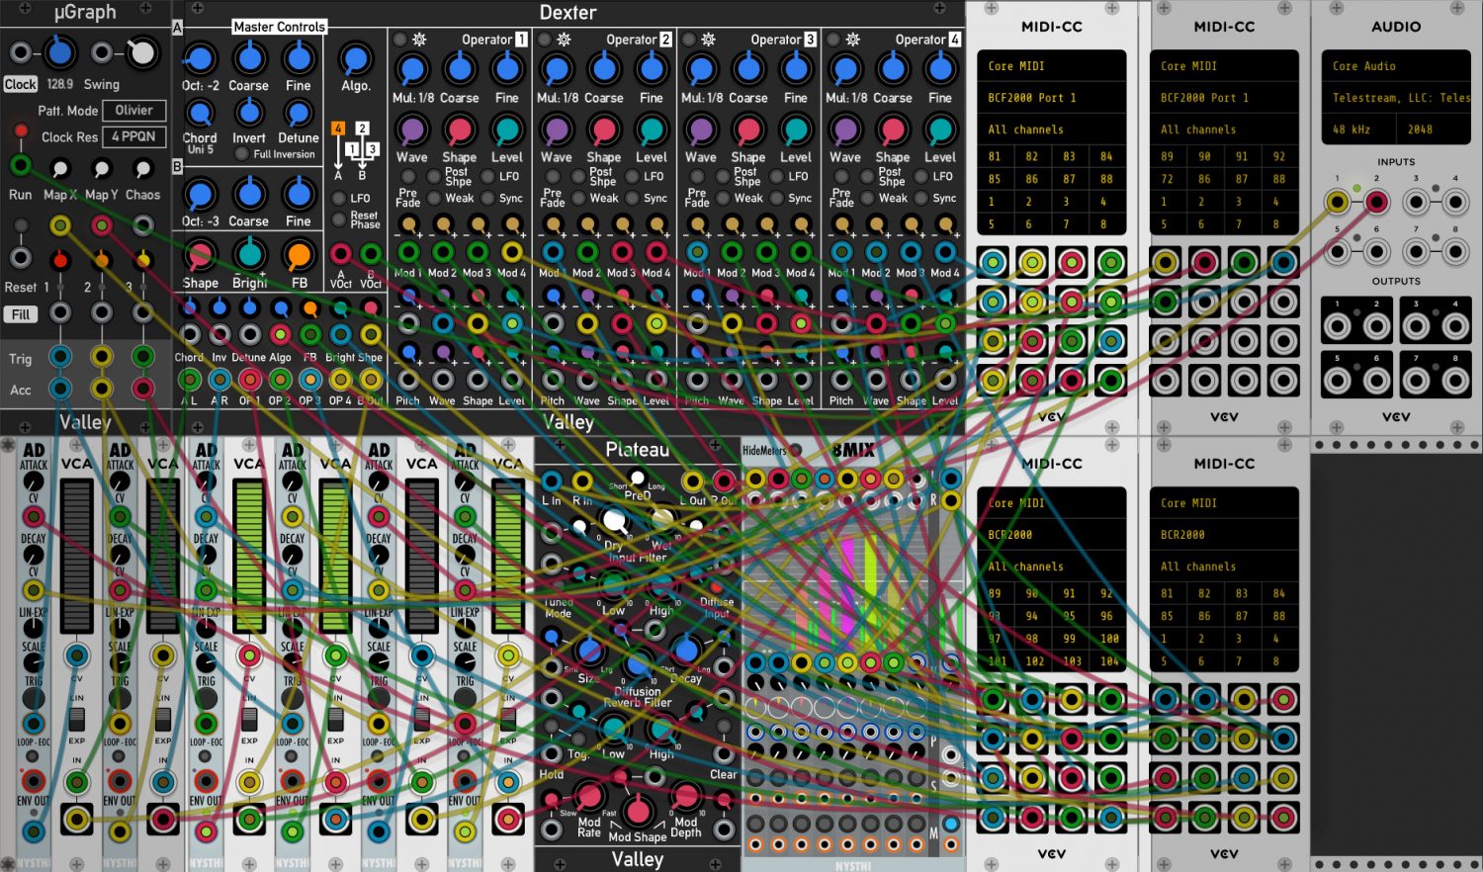
Task: Toggle Weak switch on Operator 2
Action: click(x=578, y=198)
